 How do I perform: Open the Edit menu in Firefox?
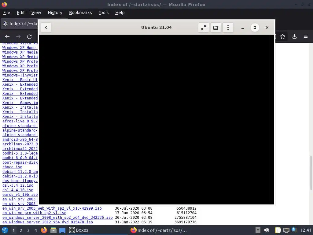pyautogui.click(x=21, y=13)
